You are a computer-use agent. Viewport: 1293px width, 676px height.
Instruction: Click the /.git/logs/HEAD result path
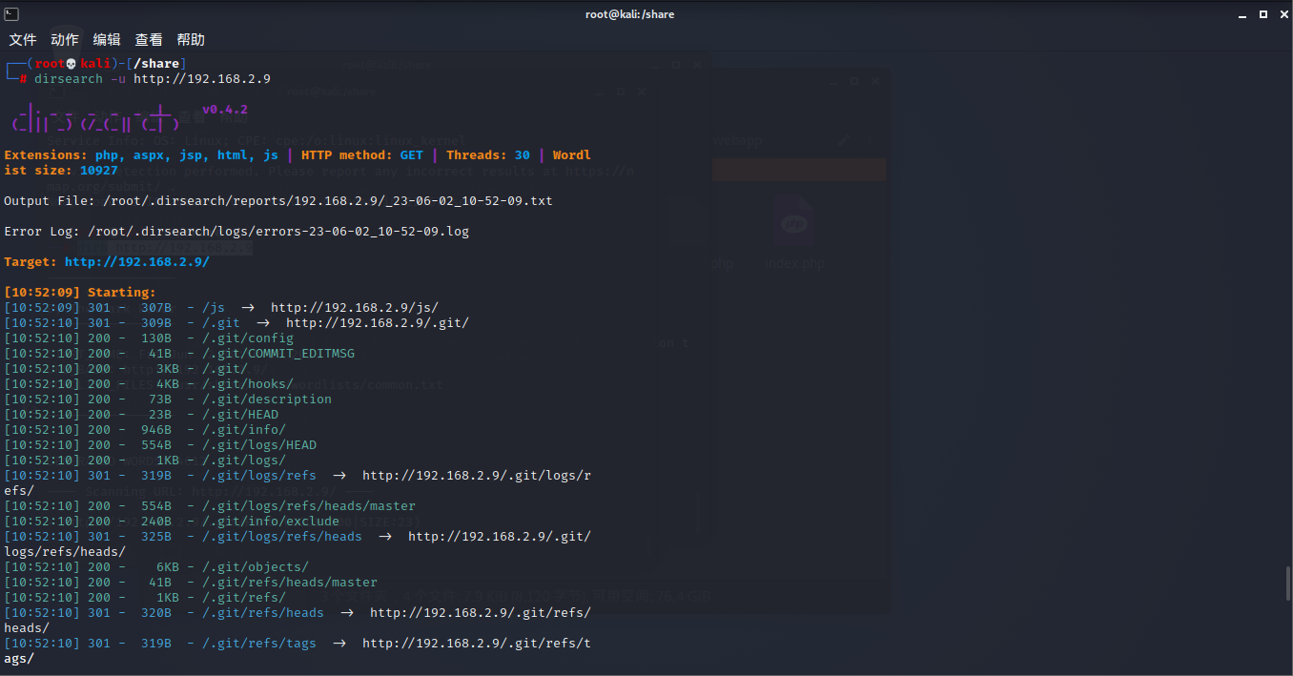(x=259, y=445)
